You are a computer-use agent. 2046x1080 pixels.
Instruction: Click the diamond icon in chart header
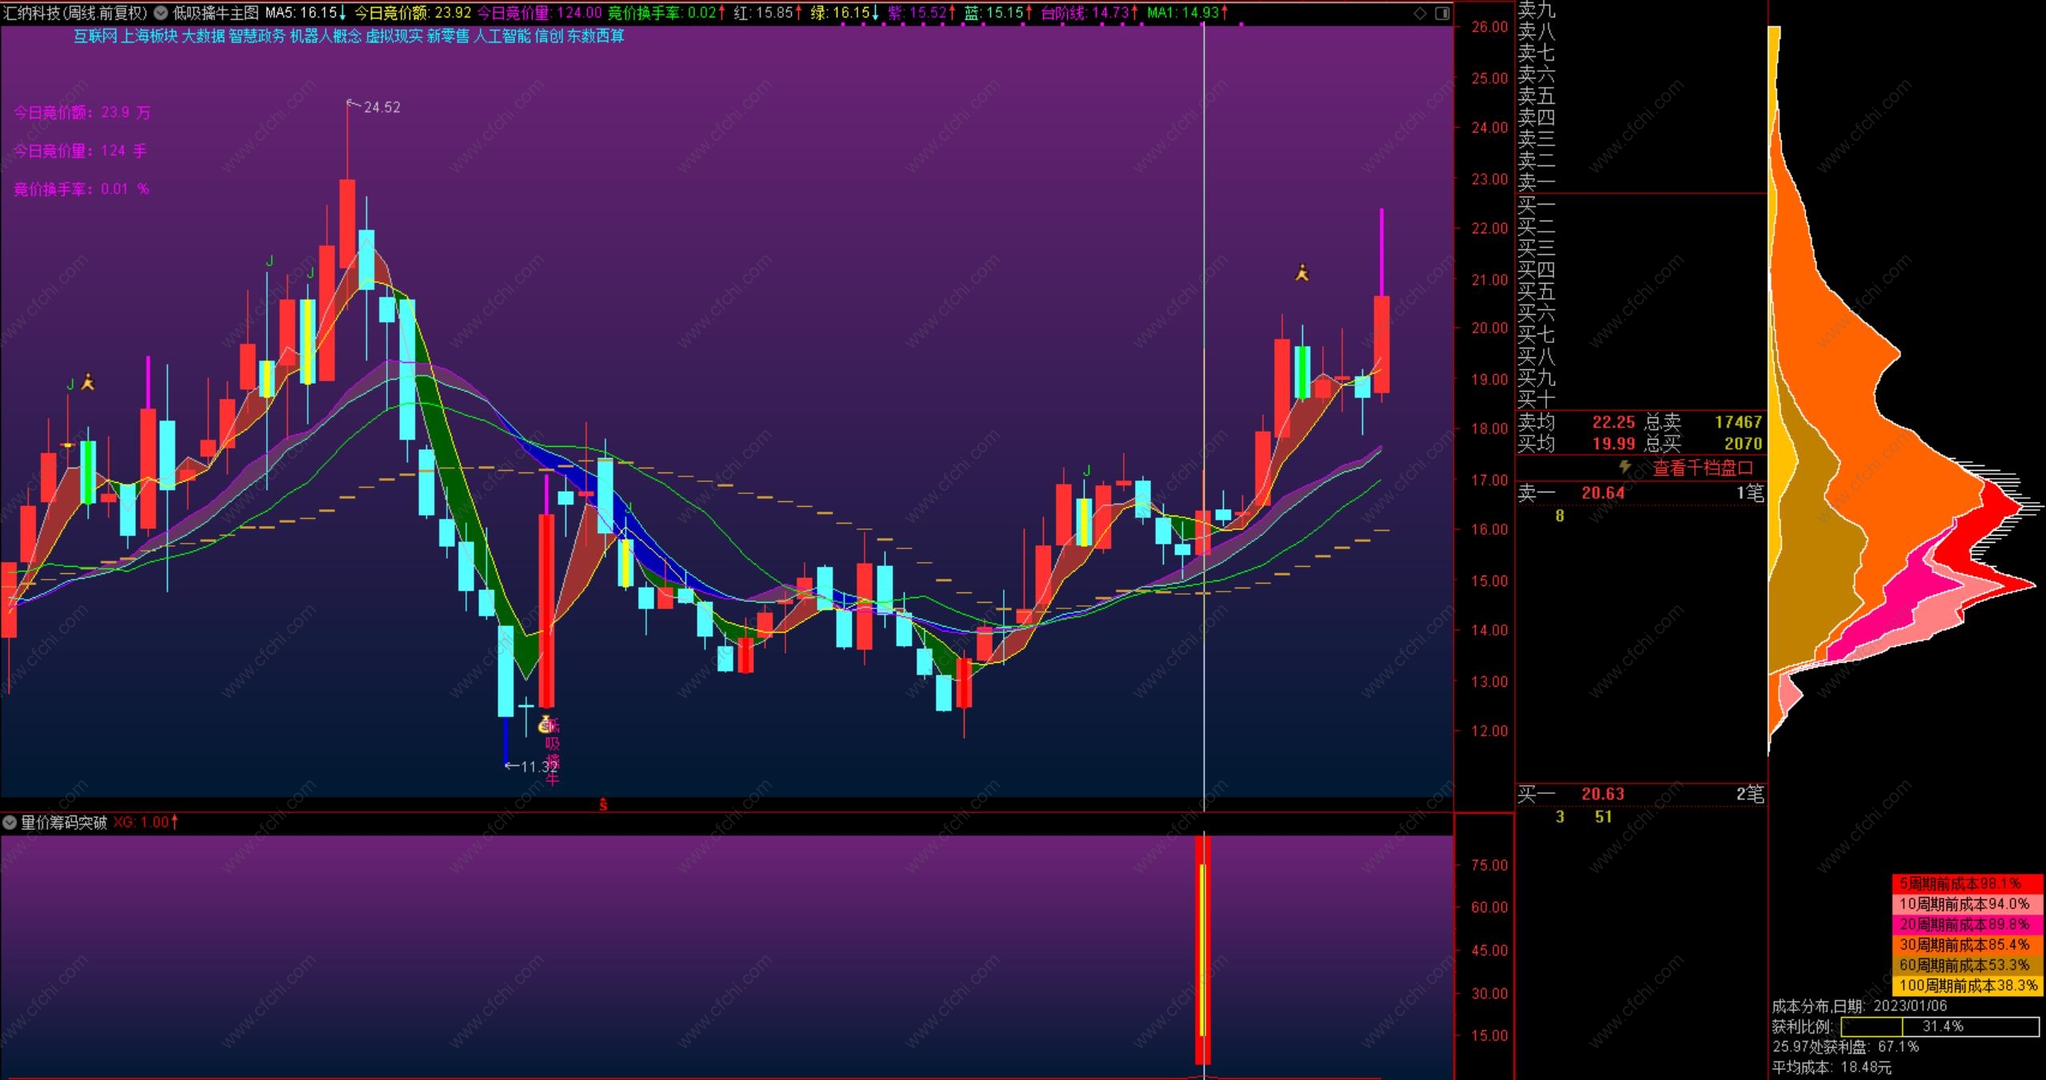coord(1419,13)
